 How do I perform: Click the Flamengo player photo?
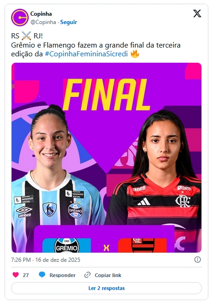point(158,169)
